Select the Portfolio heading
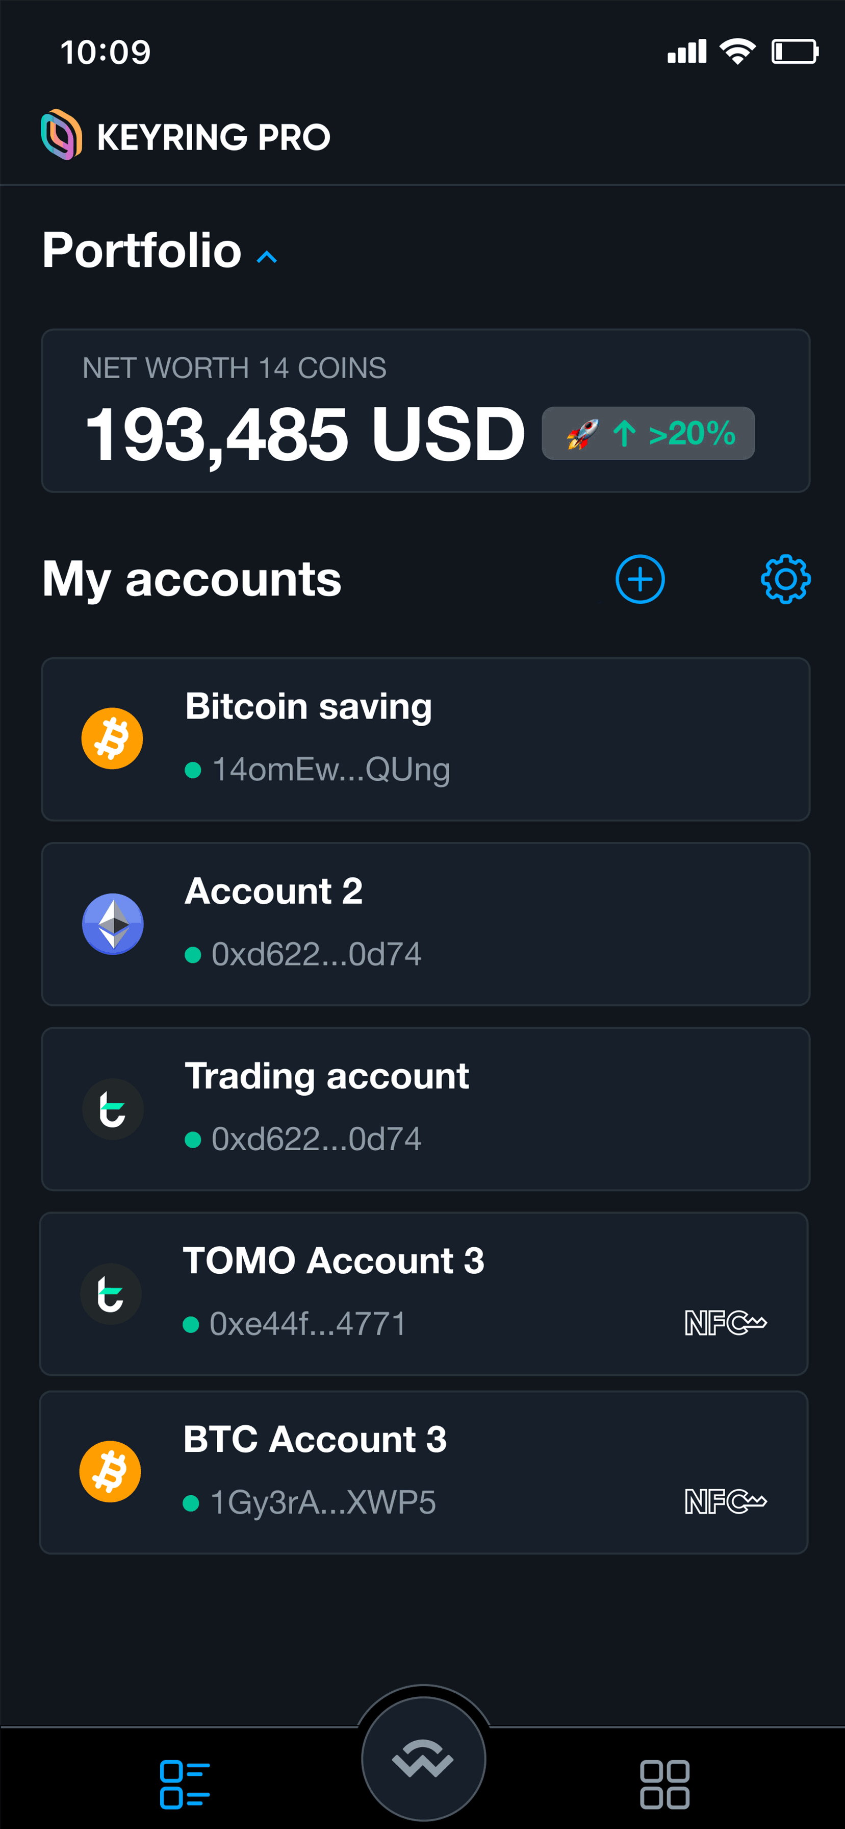The width and height of the screenshot is (845, 1829). [141, 250]
